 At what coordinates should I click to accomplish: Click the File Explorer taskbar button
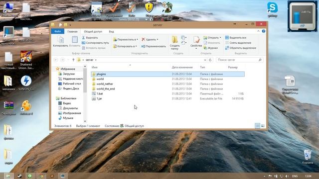[x=8, y=176]
